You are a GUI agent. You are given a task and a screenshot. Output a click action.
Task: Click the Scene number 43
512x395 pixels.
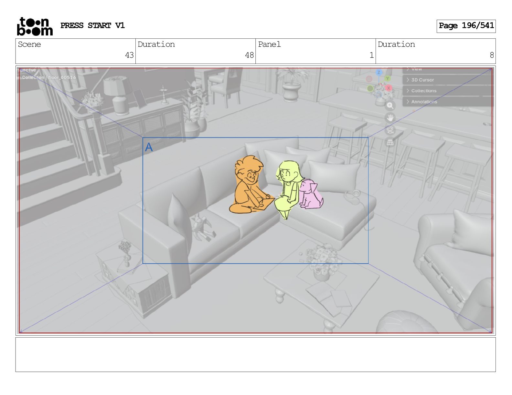tap(129, 55)
